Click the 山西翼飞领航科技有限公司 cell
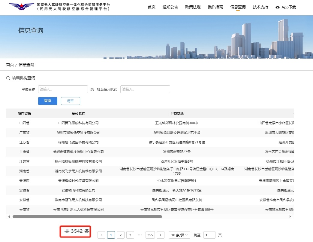Screen dimensions: 313x242 pos(78,123)
